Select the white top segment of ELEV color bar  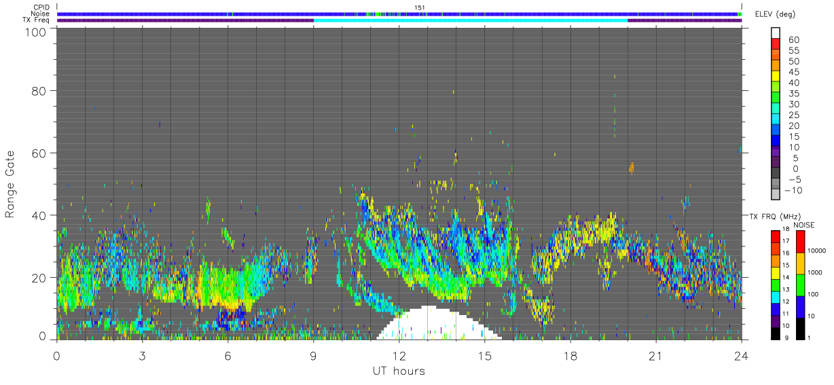point(776,33)
